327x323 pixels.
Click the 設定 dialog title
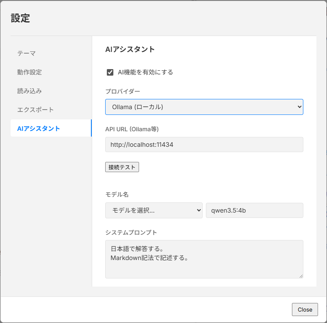[x=20, y=18]
